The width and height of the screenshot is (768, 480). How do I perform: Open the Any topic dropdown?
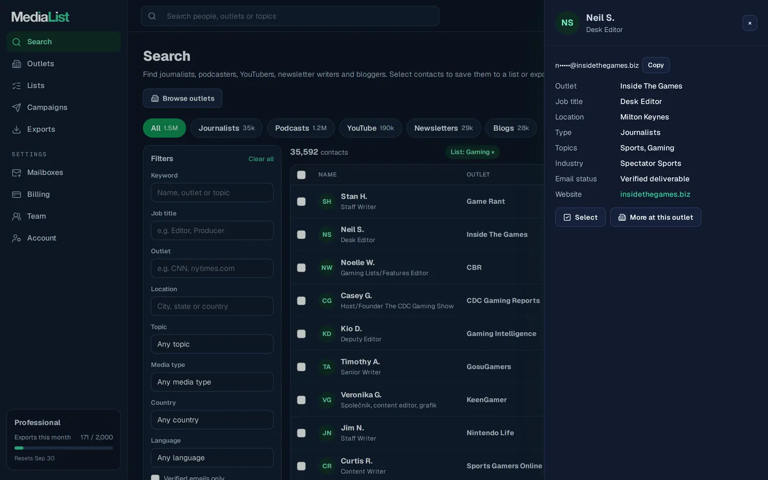pyautogui.click(x=212, y=344)
